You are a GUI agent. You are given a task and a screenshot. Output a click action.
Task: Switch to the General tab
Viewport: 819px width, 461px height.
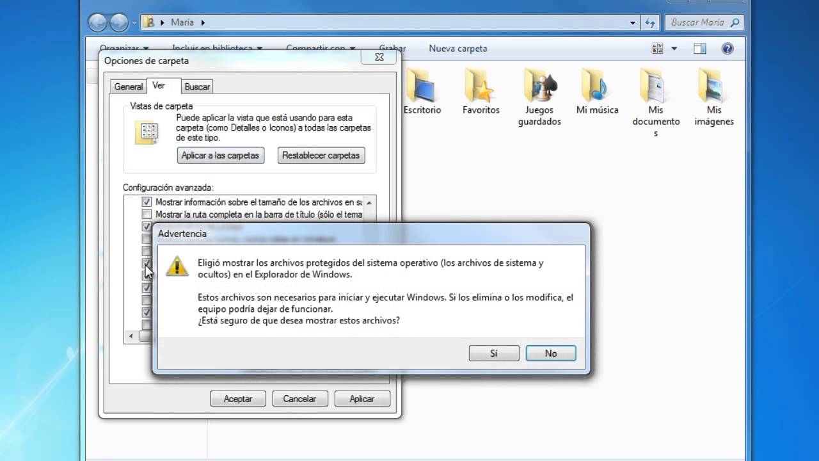pyautogui.click(x=128, y=86)
